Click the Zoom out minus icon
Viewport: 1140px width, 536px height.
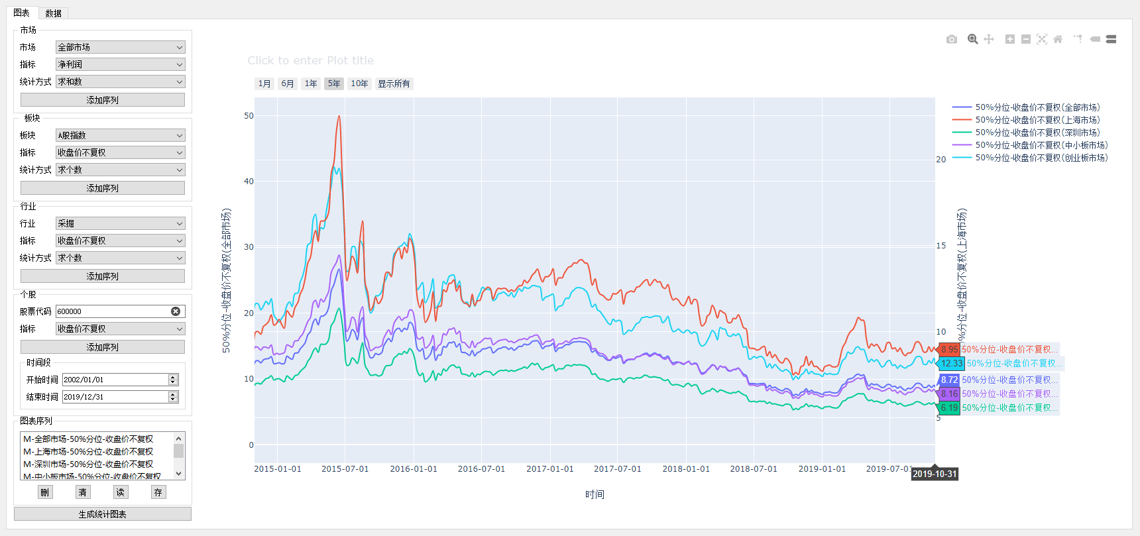pyautogui.click(x=1026, y=39)
